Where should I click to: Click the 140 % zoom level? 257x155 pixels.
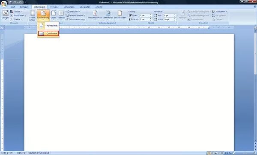point(228,153)
